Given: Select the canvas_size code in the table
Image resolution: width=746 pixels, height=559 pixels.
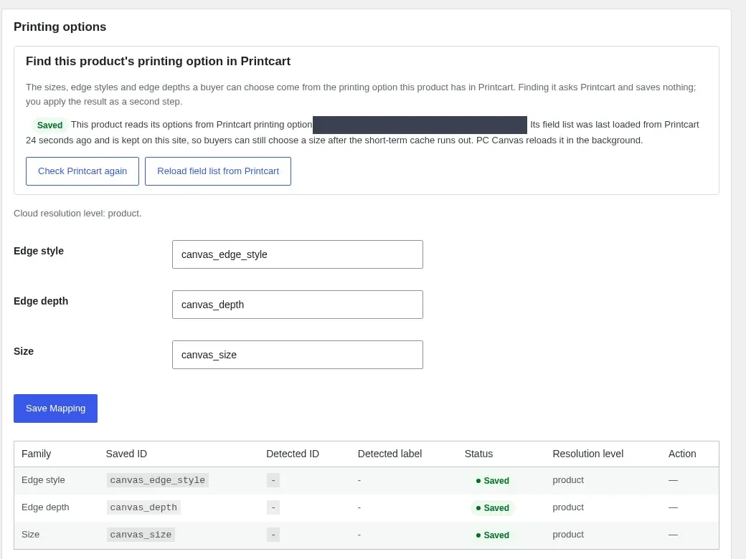Looking at the screenshot, I should coord(141,535).
